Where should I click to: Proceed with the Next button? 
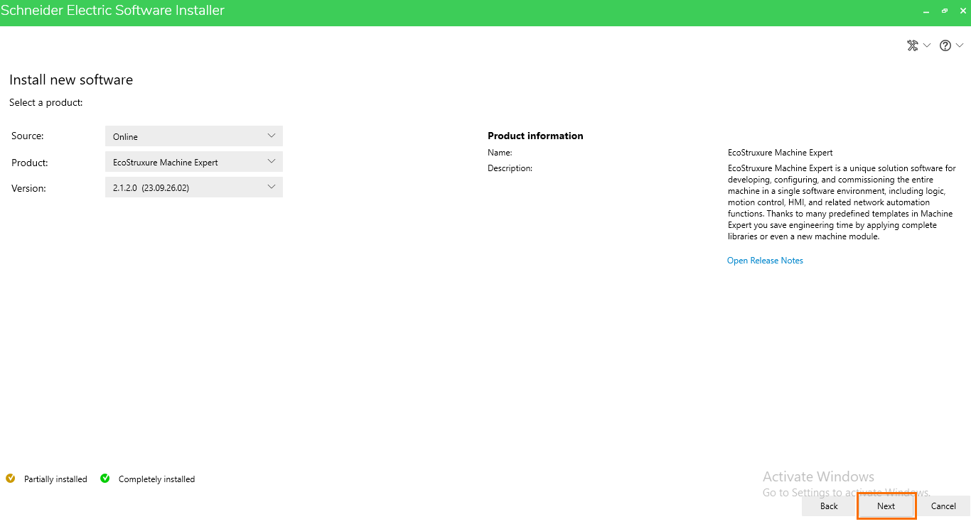point(886,506)
